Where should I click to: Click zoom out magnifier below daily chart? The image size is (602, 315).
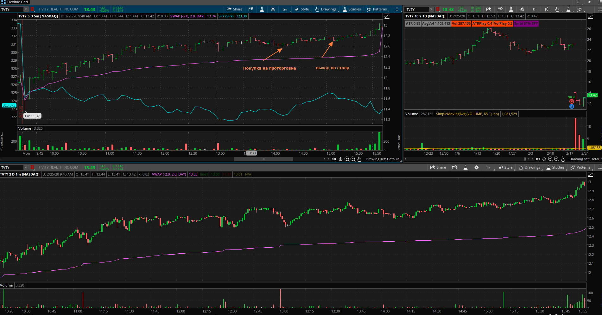pyautogui.click(x=556, y=159)
